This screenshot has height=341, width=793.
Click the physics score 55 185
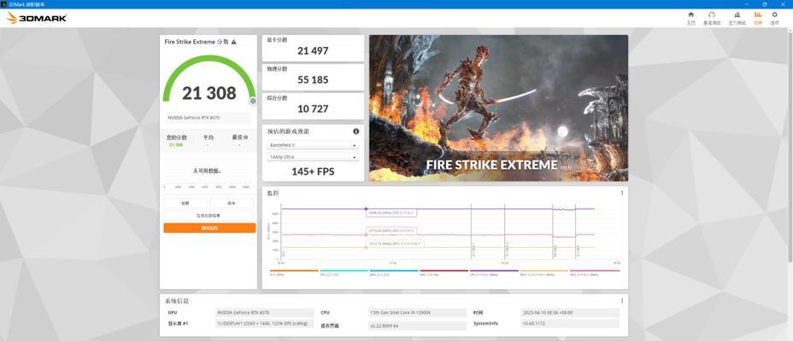pyautogui.click(x=313, y=79)
